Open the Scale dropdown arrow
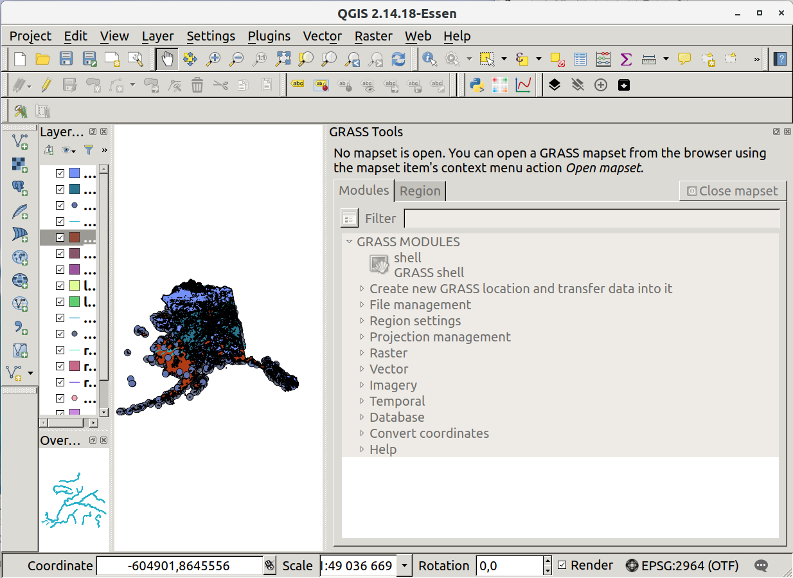This screenshot has height=578, width=793. (404, 566)
